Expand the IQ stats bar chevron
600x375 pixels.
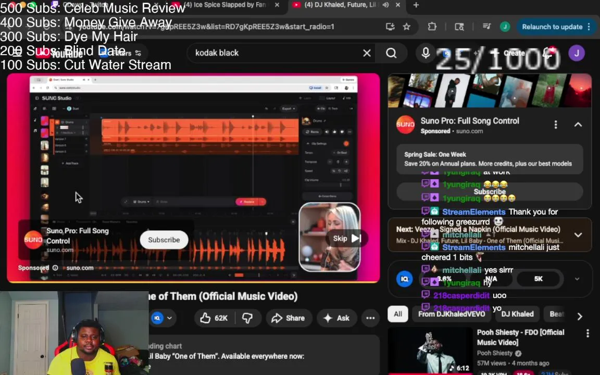577,279
